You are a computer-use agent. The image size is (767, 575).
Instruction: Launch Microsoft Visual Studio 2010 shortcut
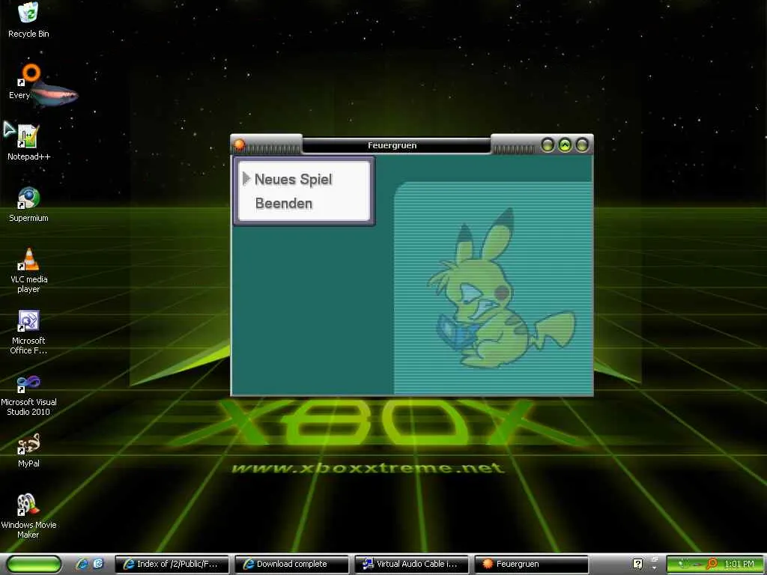(28, 394)
